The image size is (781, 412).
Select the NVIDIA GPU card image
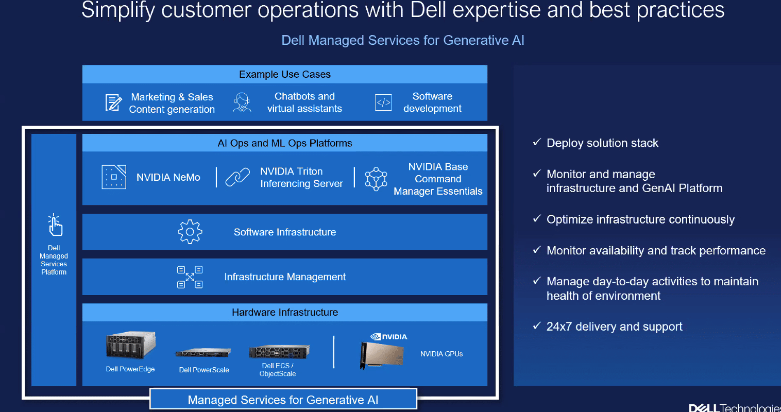coord(382,355)
